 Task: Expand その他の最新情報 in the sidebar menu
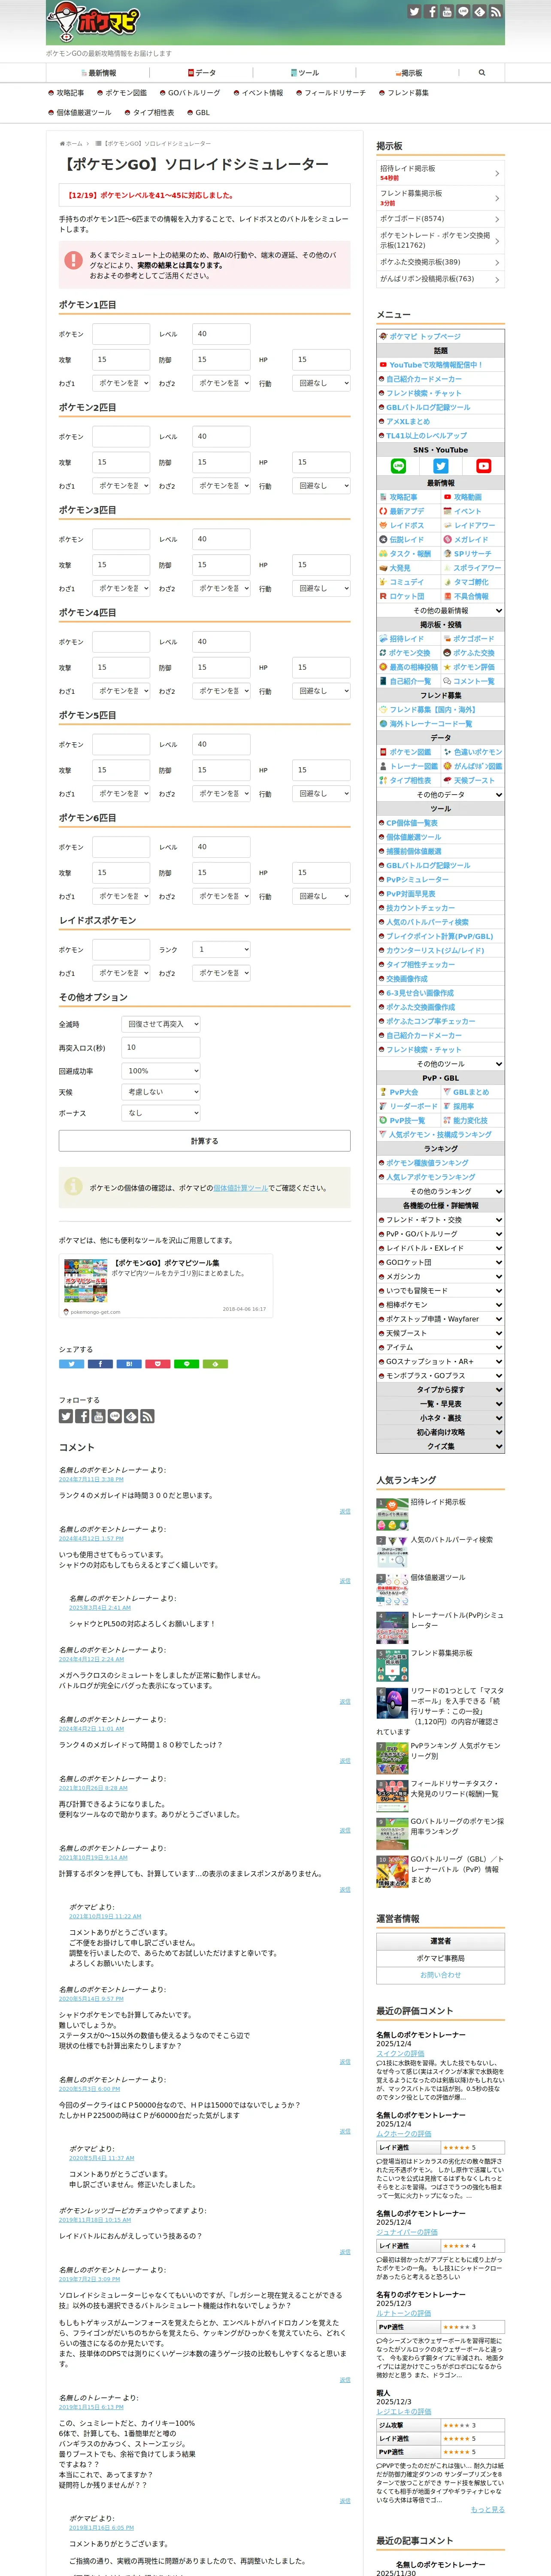click(x=441, y=610)
